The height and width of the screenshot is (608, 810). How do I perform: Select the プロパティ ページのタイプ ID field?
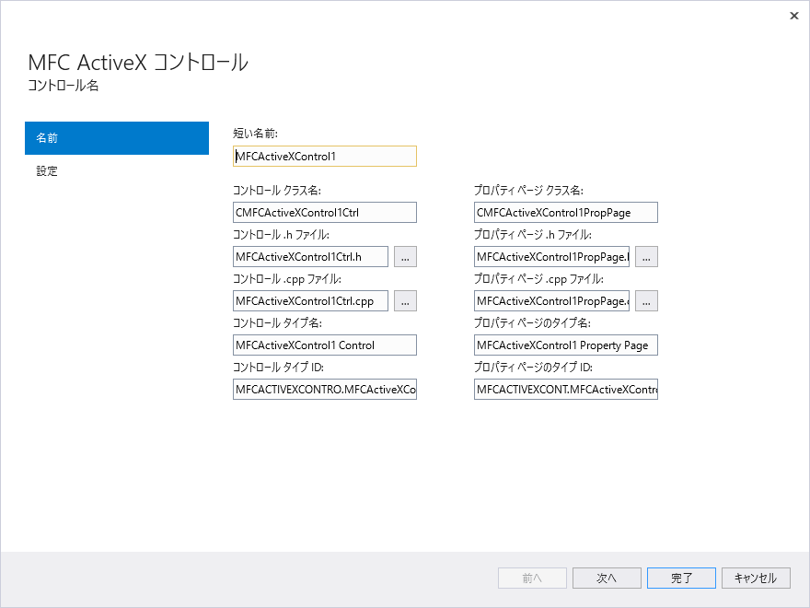pyautogui.click(x=565, y=389)
